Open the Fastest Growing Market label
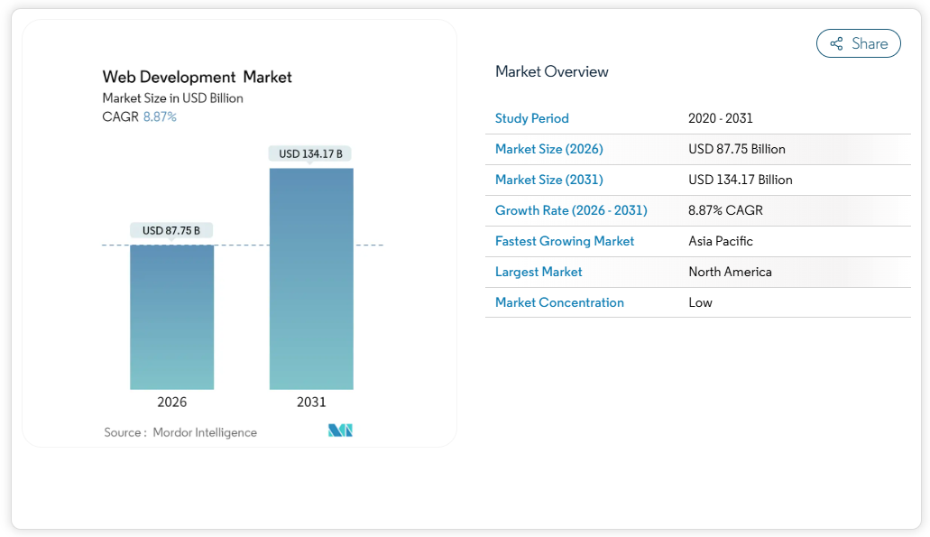The height and width of the screenshot is (537, 930). point(565,241)
